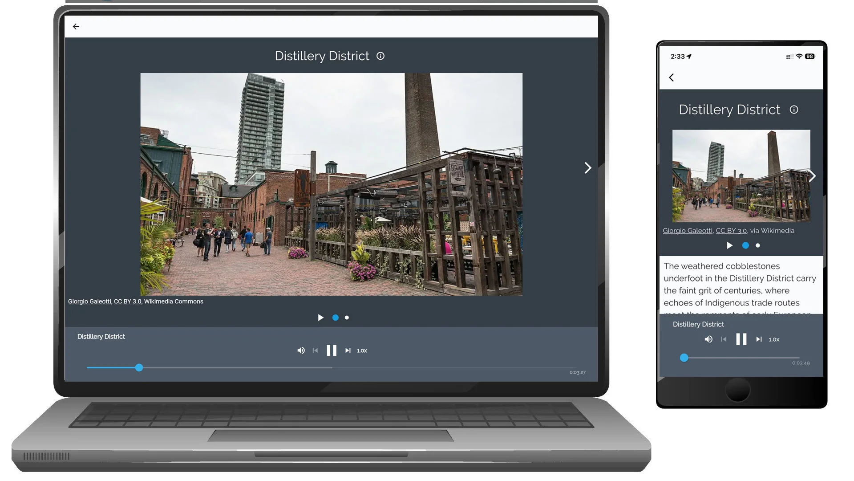Skip to next track on the laptop player
The image size is (854, 481).
pos(348,351)
